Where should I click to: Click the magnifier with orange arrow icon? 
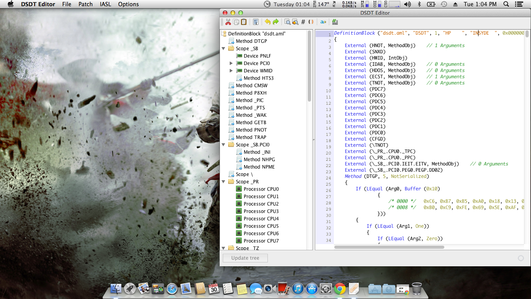(295, 22)
